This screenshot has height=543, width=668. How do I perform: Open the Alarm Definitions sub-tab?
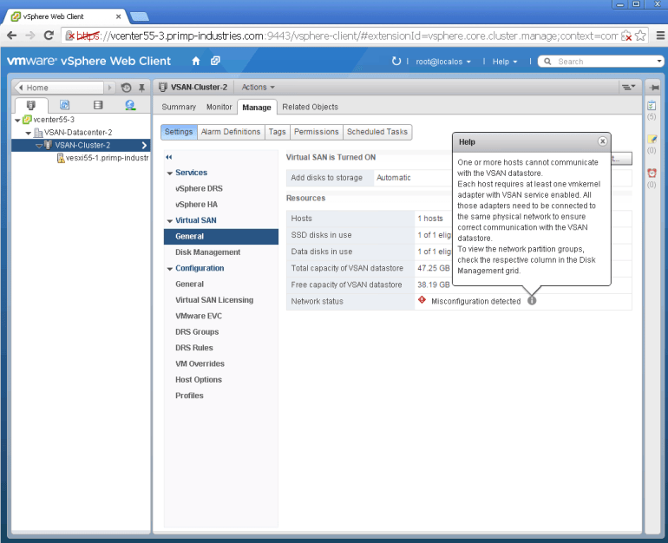(x=231, y=132)
